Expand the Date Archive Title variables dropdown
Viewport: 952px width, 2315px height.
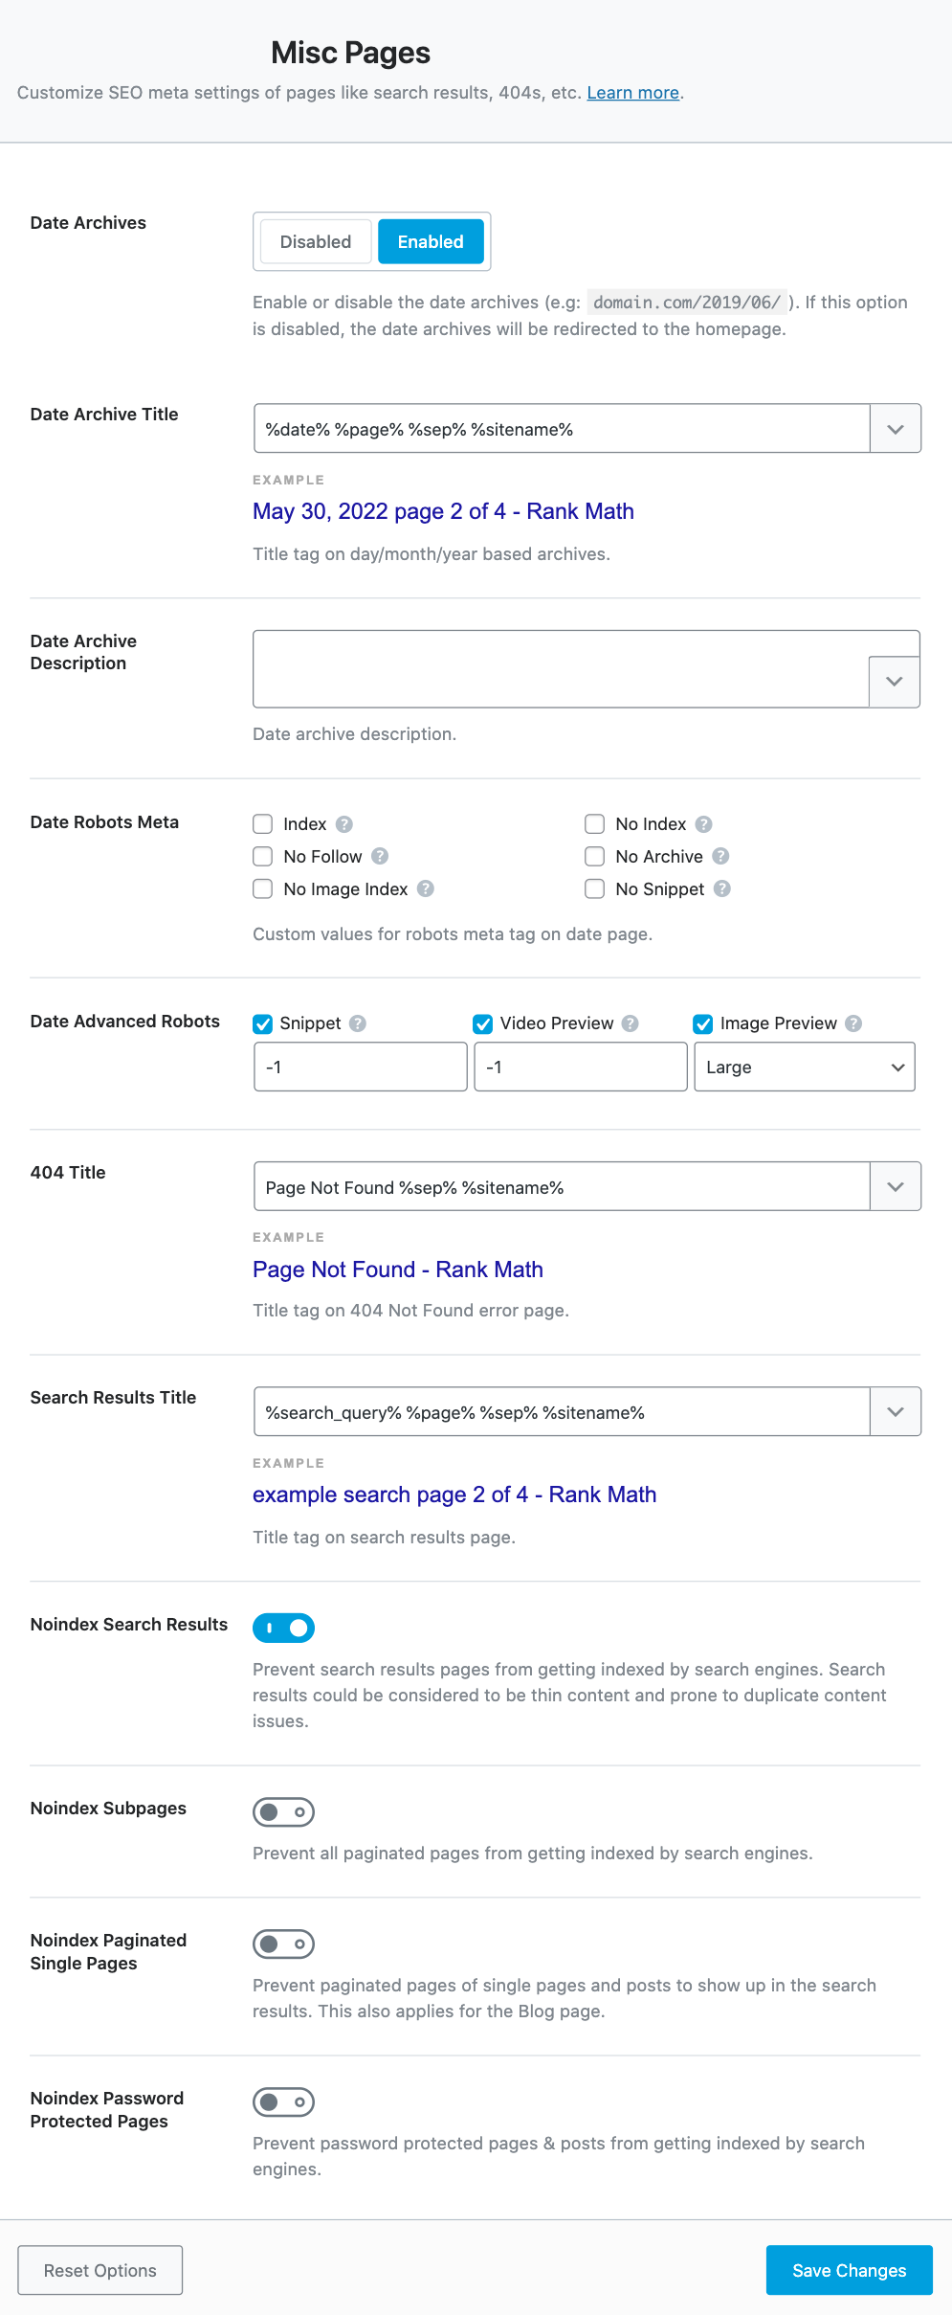pyautogui.click(x=895, y=428)
